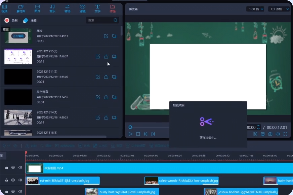Mute the bunly-hort image track
This screenshot has width=293, height=195.
(20, 191)
